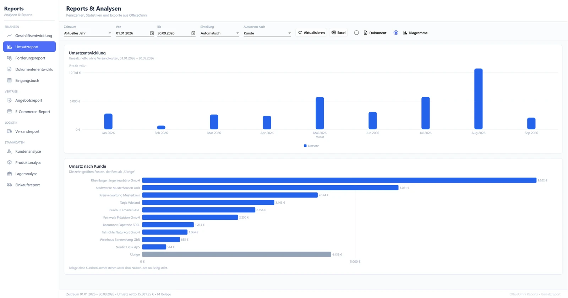Image resolution: width=568 pixels, height=298 pixels.
Task: Click the Einkaufsreport icon
Action: tap(10, 185)
